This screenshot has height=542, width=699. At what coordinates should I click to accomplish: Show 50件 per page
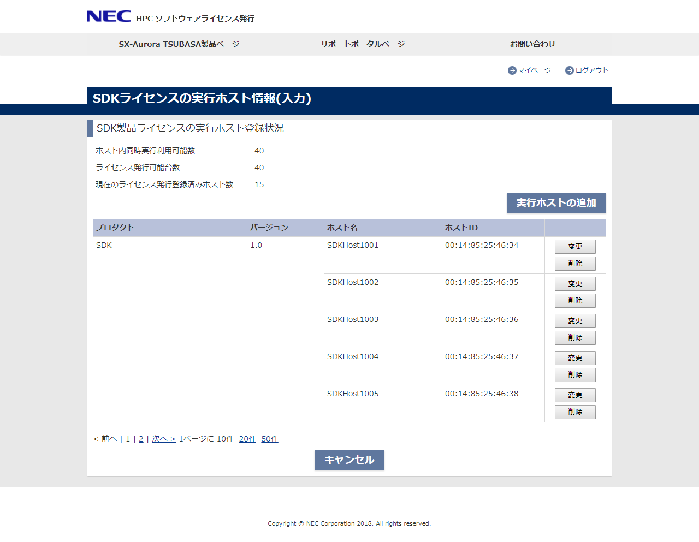[270, 439]
